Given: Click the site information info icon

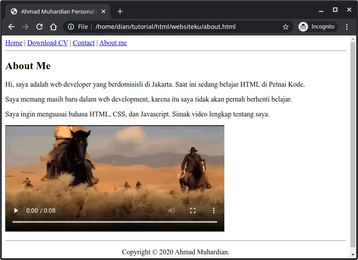Looking at the screenshot, I should (x=71, y=27).
